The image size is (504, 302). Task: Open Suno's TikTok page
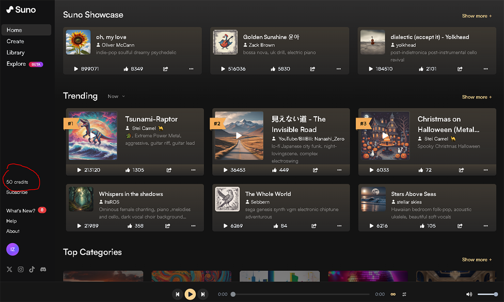32,270
